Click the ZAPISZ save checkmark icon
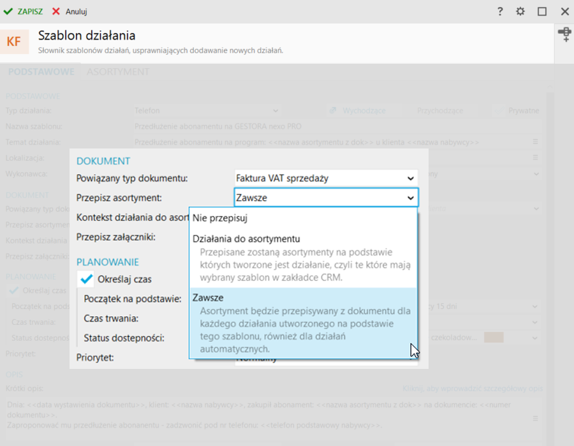The height and width of the screenshot is (446, 574). point(8,11)
